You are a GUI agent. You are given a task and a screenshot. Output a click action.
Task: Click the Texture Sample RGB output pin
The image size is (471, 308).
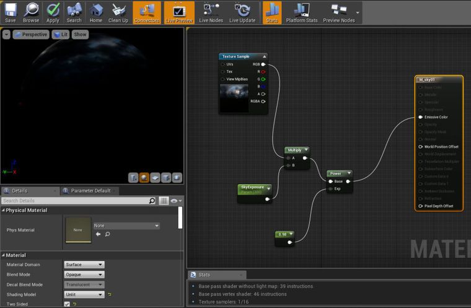tap(263, 64)
